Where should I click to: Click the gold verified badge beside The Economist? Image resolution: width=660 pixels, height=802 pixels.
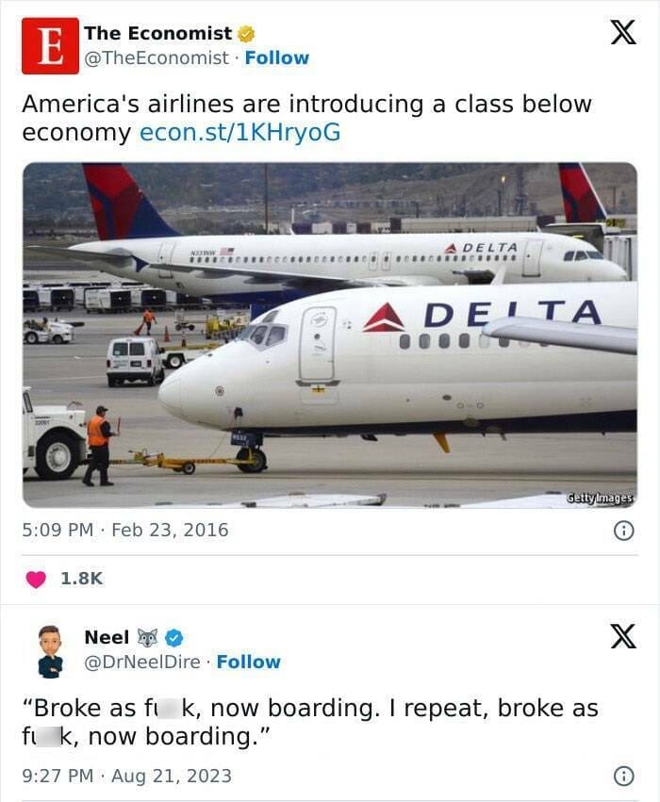(x=246, y=34)
